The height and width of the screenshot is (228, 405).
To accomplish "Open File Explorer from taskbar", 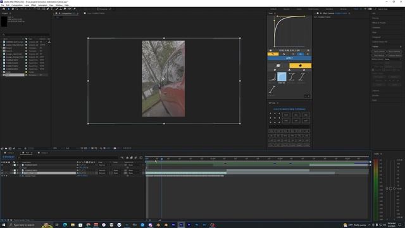I will (73, 225).
